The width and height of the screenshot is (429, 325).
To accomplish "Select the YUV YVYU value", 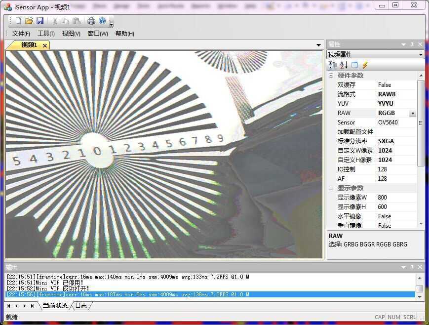I will click(396, 104).
